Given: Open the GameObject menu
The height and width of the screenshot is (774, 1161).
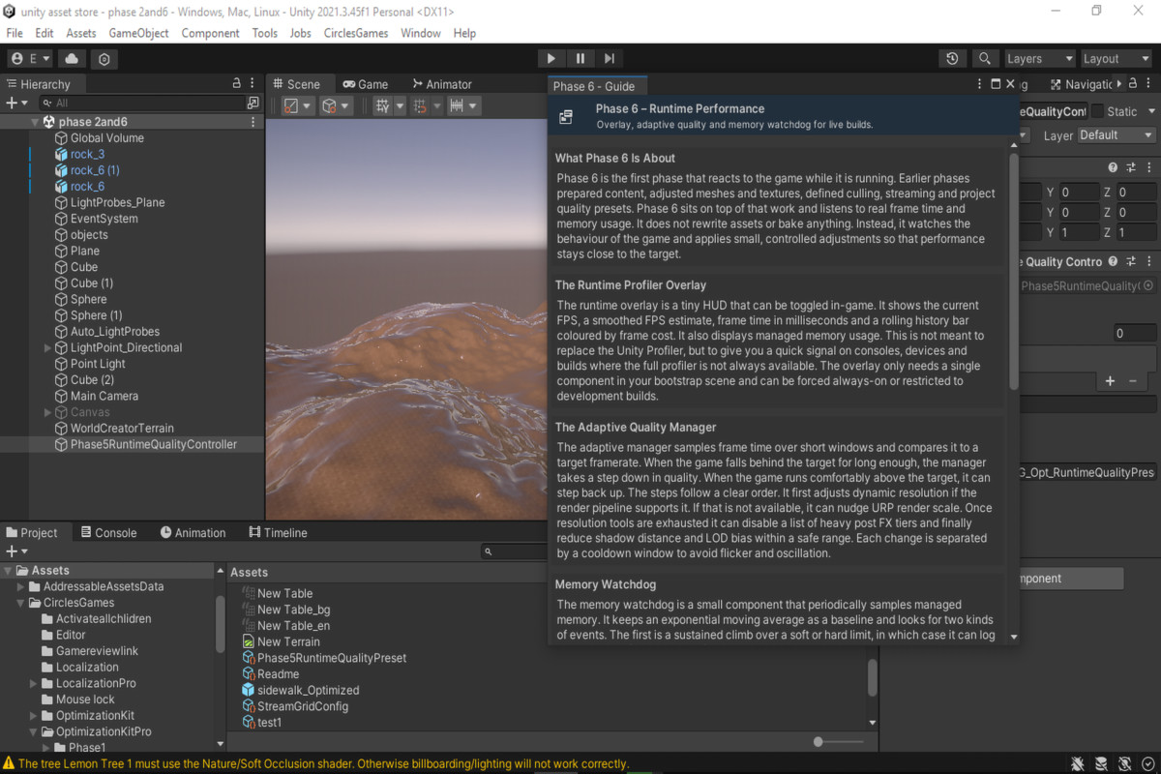Looking at the screenshot, I should click(138, 33).
